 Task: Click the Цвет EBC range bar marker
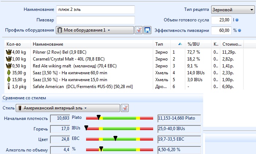[x=115, y=138]
